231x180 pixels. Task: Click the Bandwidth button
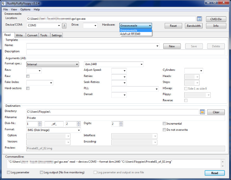click(194, 26)
